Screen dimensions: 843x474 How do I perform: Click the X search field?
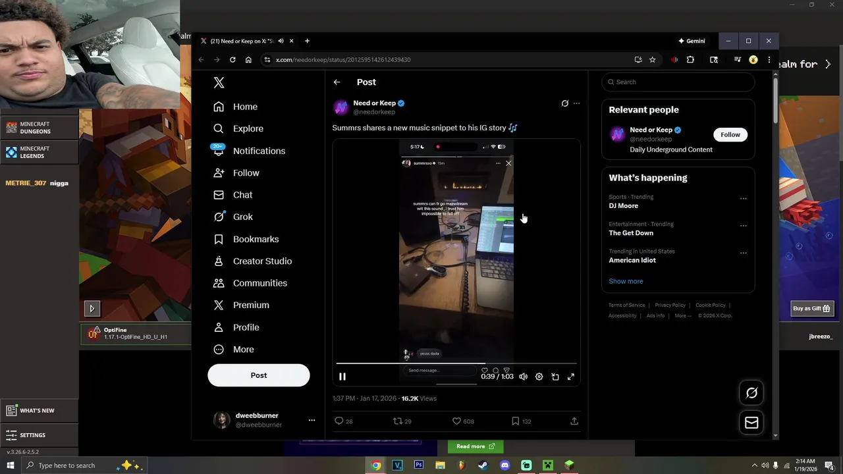(x=678, y=82)
